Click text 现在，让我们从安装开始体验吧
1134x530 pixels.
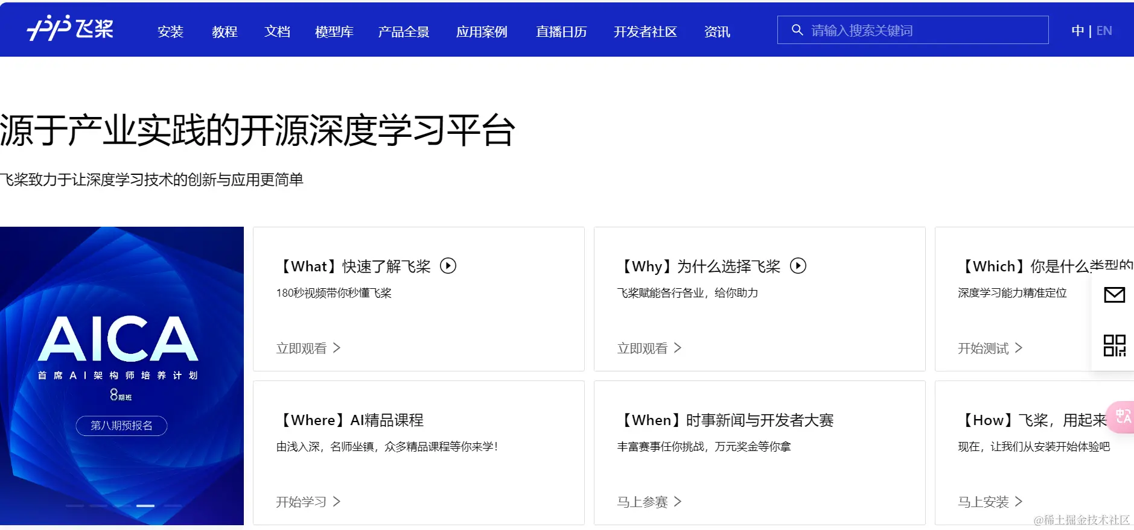point(1034,447)
